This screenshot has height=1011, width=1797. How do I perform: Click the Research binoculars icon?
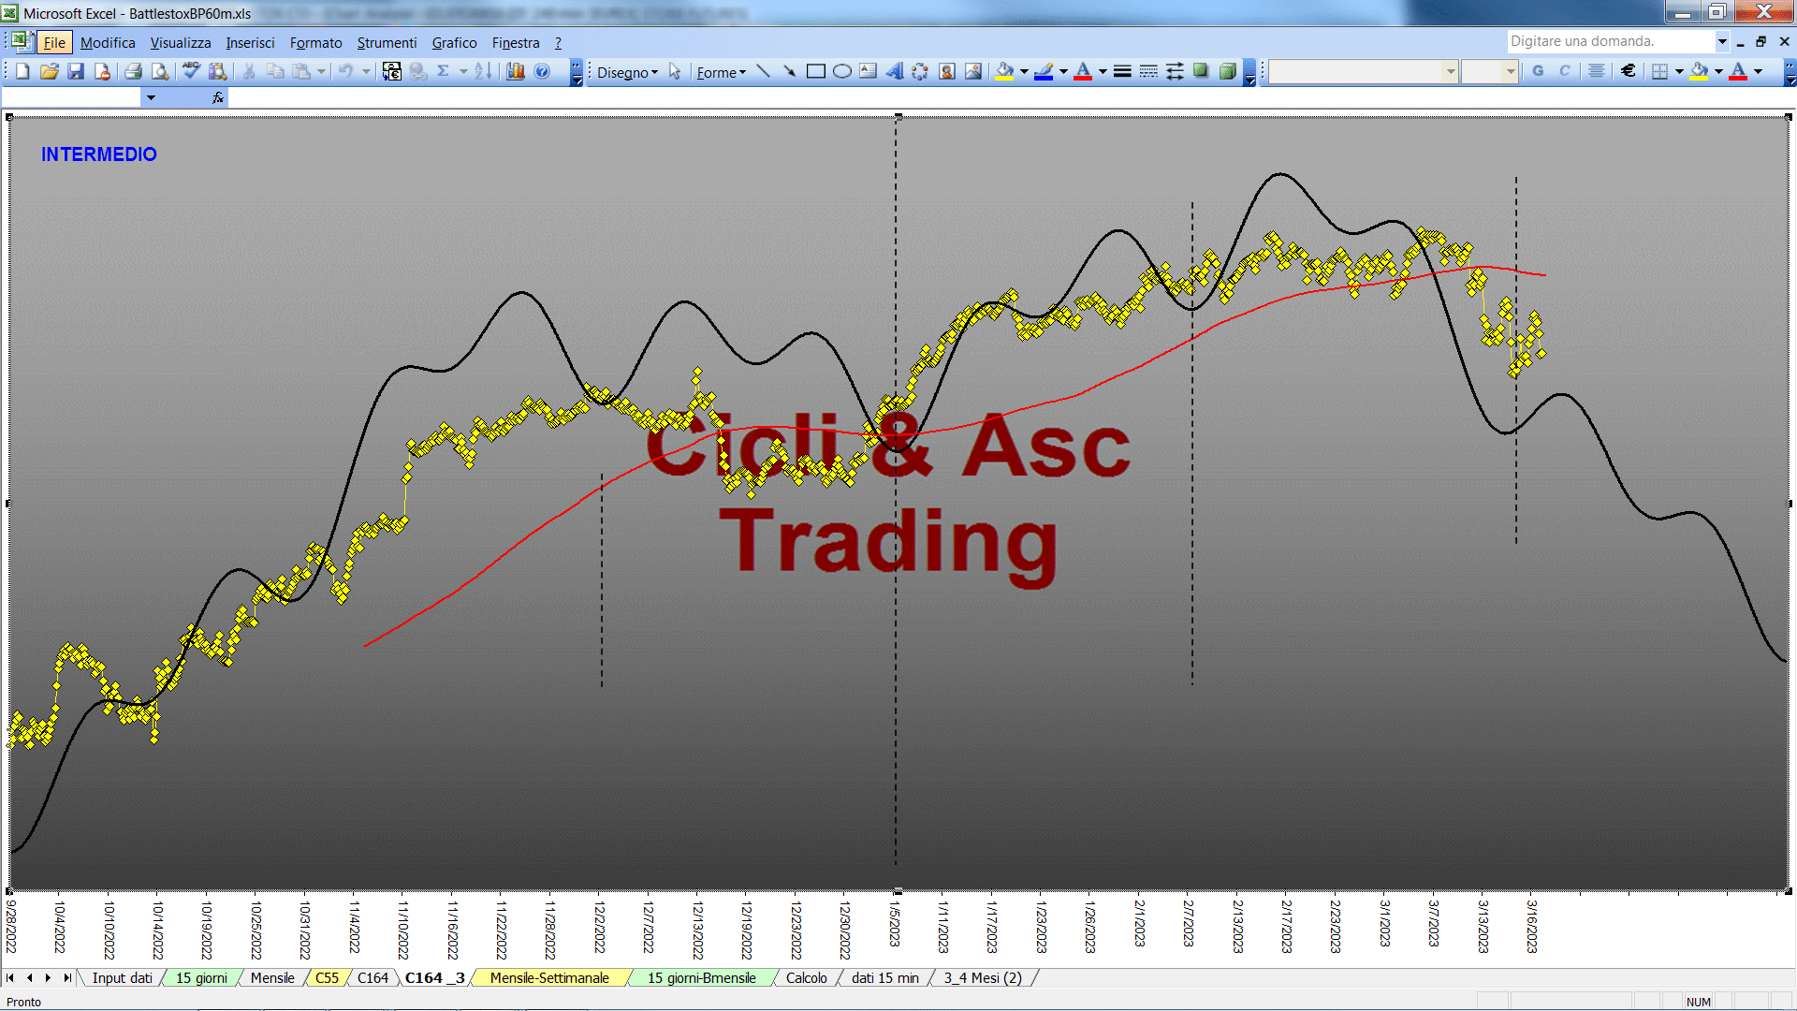pyautogui.click(x=218, y=71)
